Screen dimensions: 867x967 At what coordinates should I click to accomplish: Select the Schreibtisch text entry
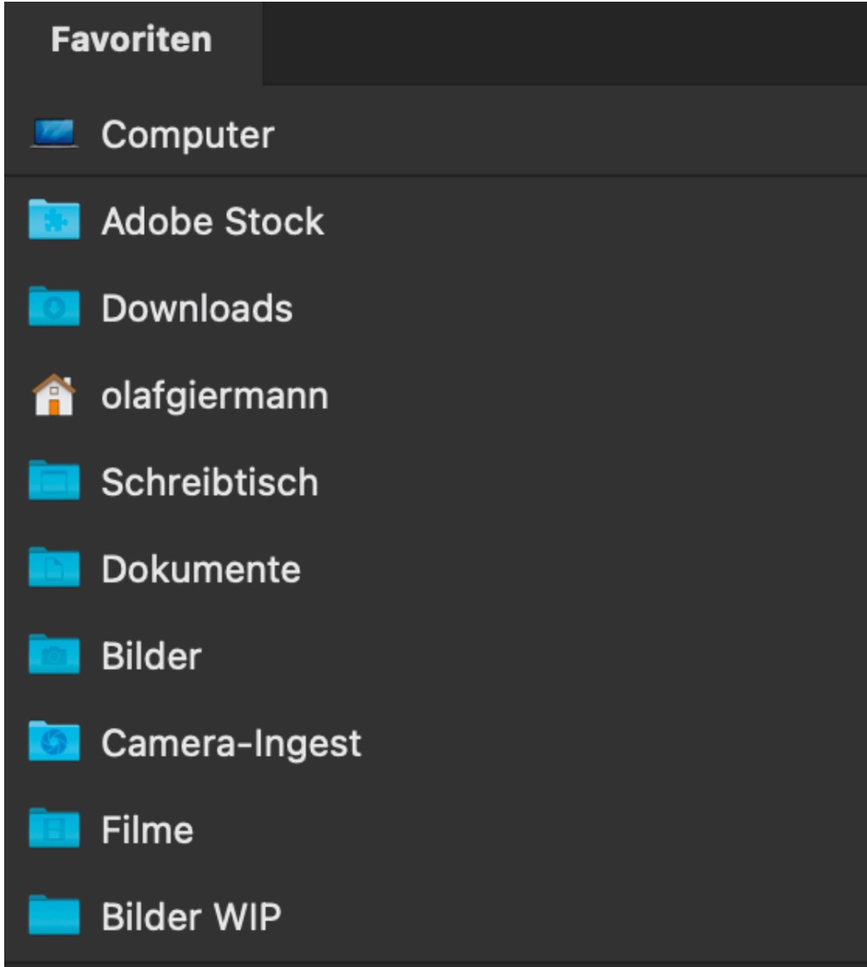(x=210, y=483)
